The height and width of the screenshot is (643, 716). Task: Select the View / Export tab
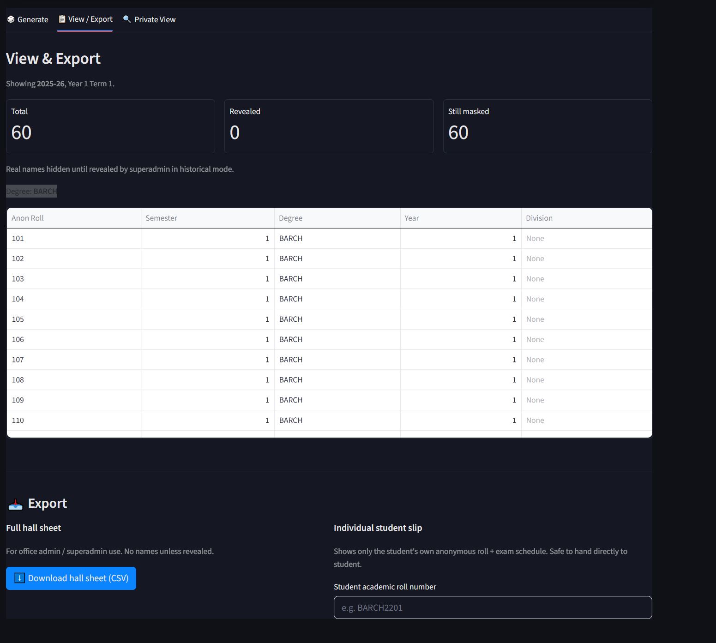coord(85,19)
